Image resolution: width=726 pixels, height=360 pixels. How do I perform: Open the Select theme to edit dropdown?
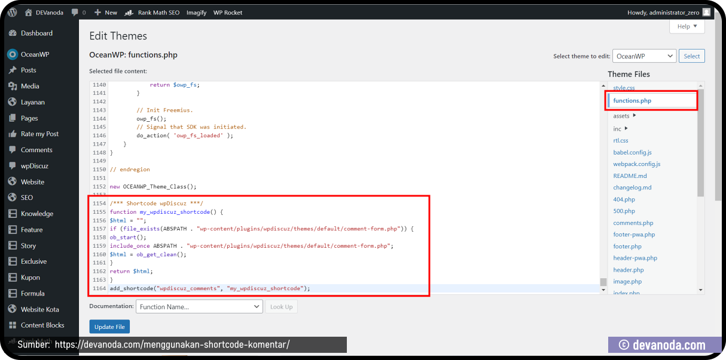644,56
